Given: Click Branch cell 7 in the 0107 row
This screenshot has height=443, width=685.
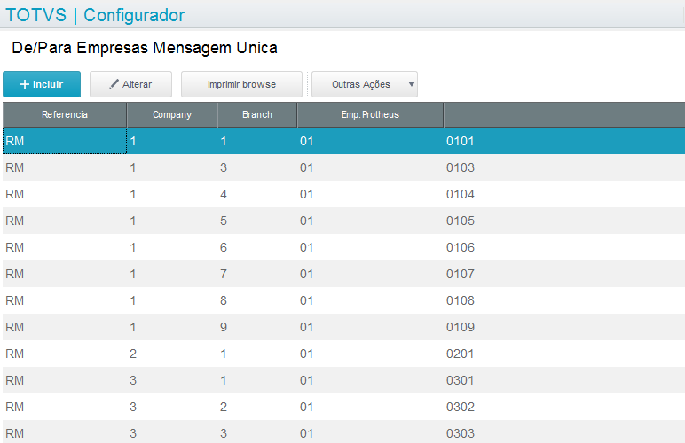Looking at the screenshot, I should 257,274.
